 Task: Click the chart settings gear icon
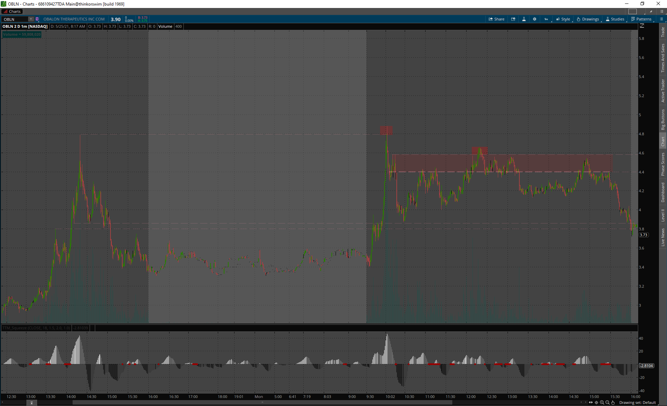coord(535,19)
